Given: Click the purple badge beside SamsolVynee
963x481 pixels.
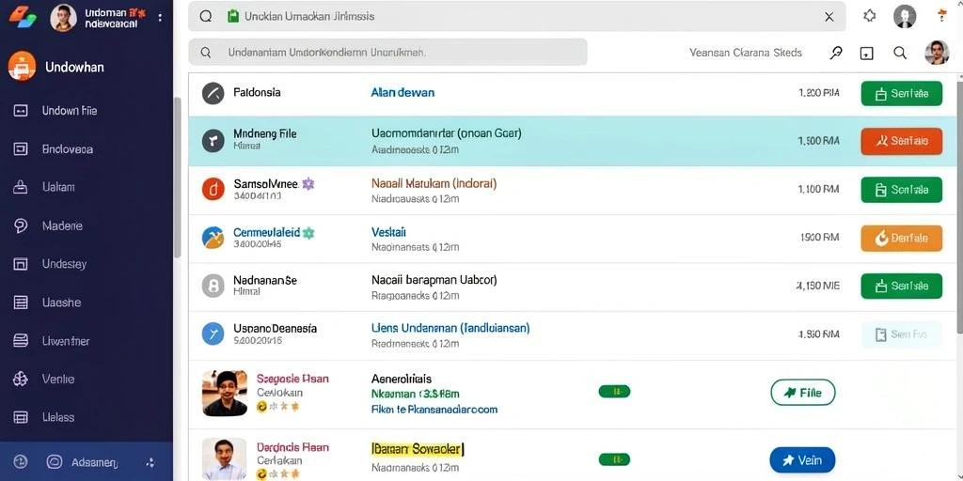Looking at the screenshot, I should [x=308, y=183].
